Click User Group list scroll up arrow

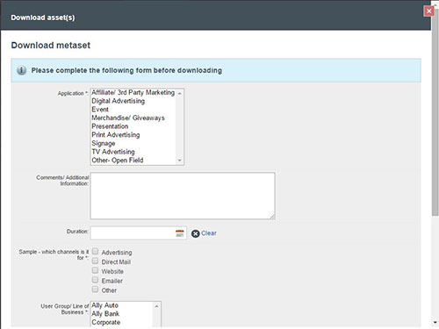click(x=157, y=306)
